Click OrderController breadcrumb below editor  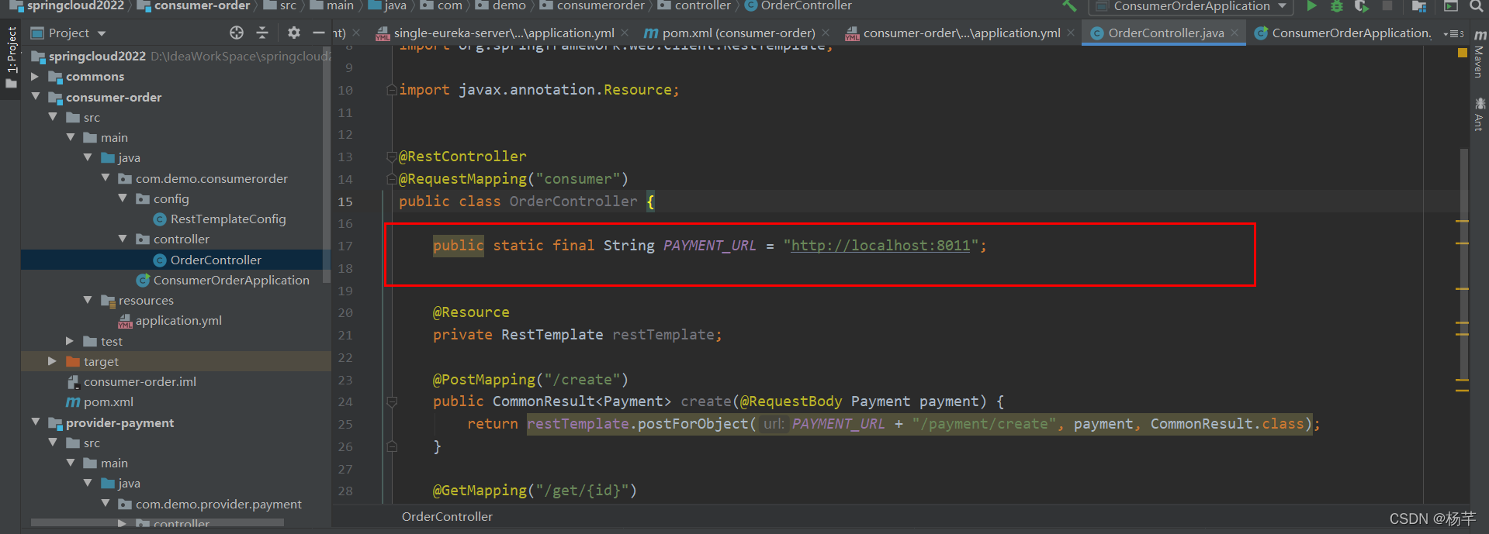coord(447,516)
